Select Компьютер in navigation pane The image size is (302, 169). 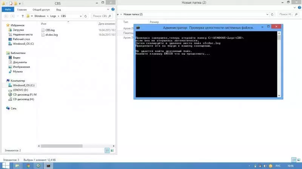pyautogui.click(x=18, y=81)
